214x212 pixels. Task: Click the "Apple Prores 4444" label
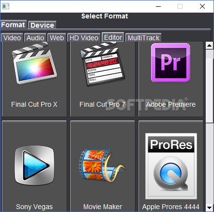click(x=171, y=207)
